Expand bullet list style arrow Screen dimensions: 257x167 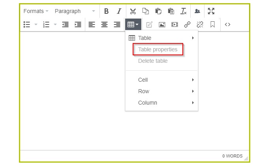(36, 24)
